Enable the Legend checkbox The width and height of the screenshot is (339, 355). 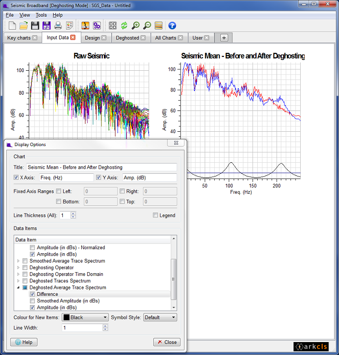pos(155,215)
